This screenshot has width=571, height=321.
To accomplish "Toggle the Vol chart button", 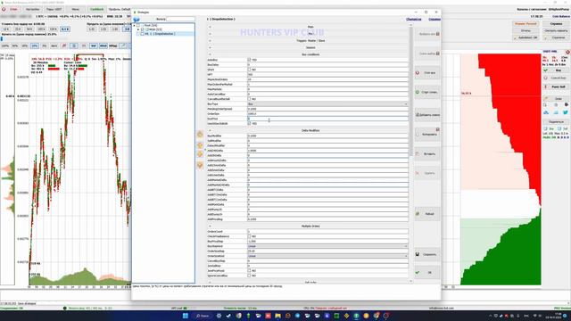I will pyautogui.click(x=93, y=45).
